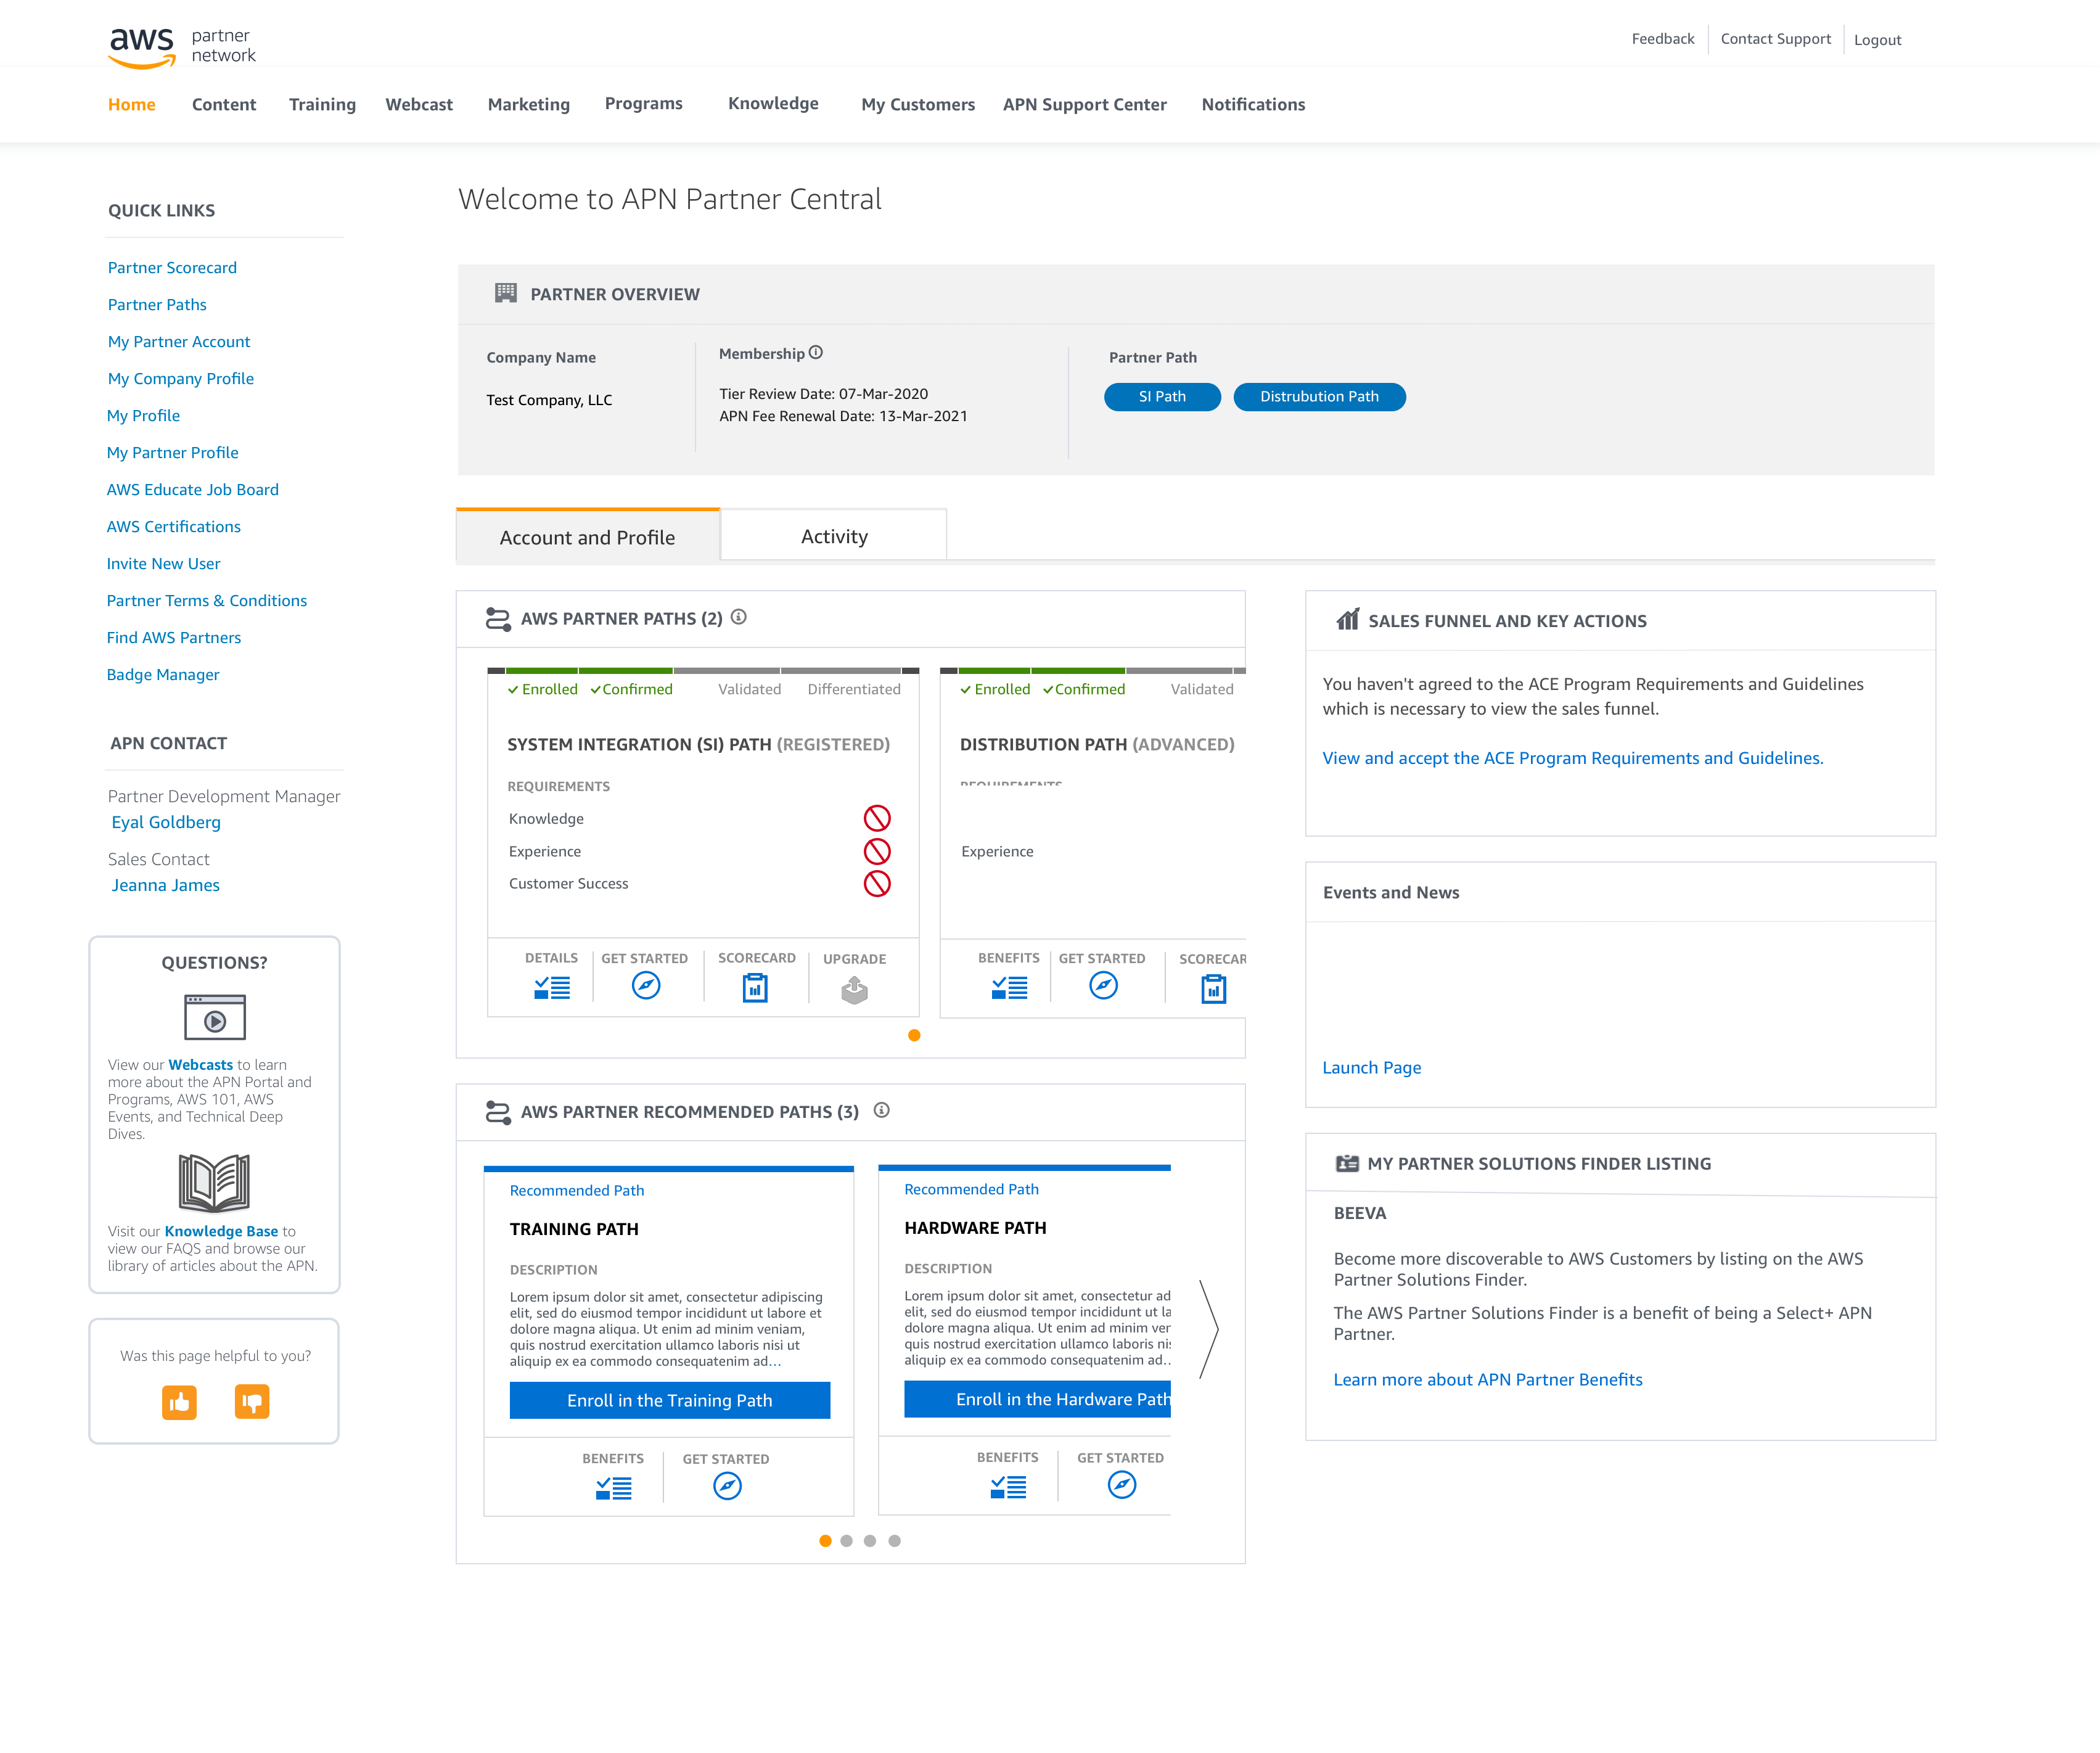
Task: Open the Knowledge navigation menu
Action: (773, 104)
